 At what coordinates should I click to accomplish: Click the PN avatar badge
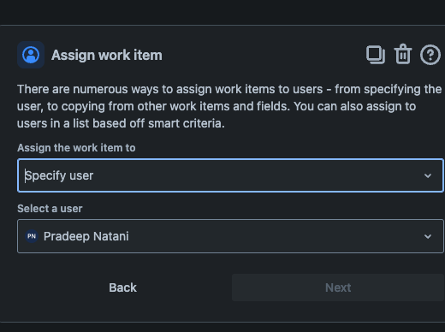pyautogui.click(x=32, y=236)
